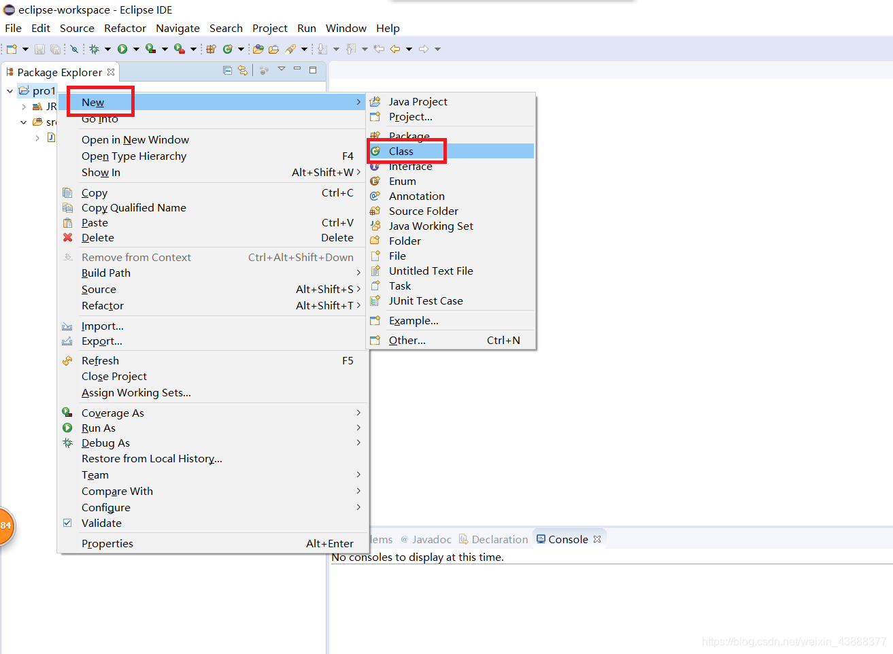Viewport: 893px width, 654px height.
Task: Choose Other... from the New submenu
Action: pyautogui.click(x=451, y=340)
